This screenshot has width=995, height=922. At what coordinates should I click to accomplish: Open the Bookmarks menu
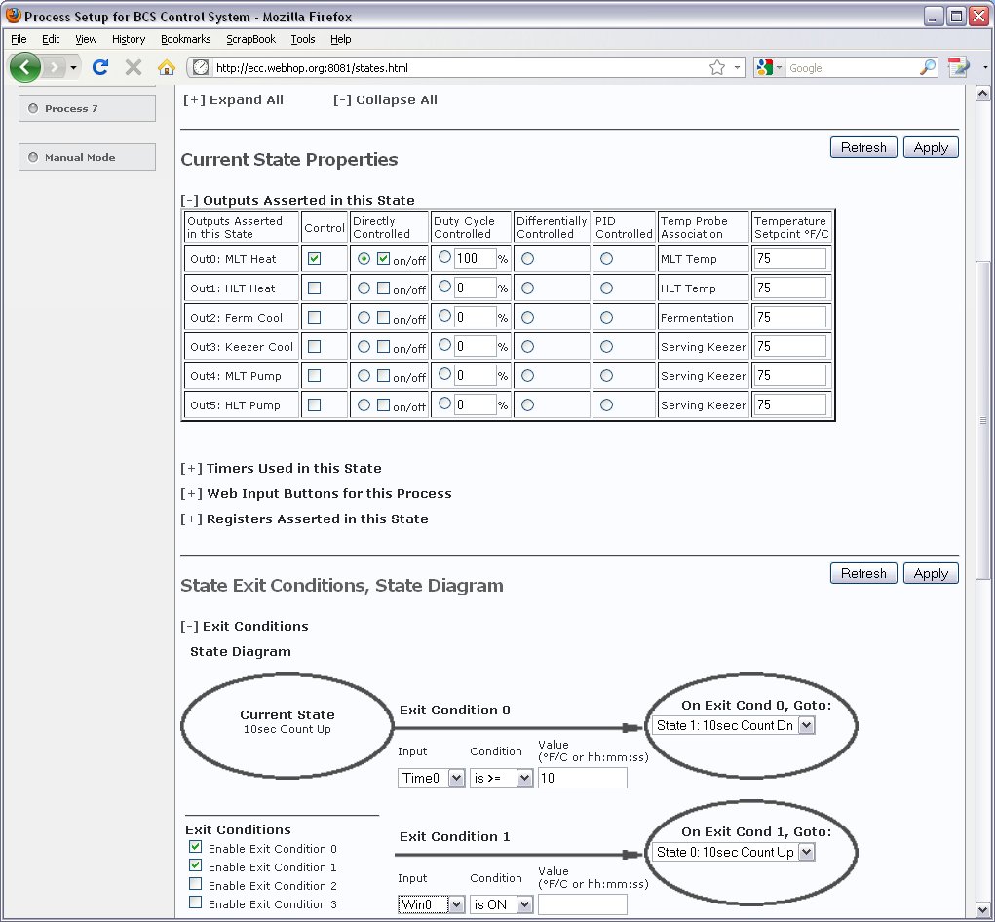(186, 39)
